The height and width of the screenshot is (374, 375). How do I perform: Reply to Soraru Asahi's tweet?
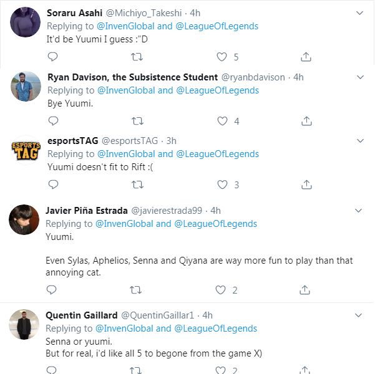pos(52,57)
